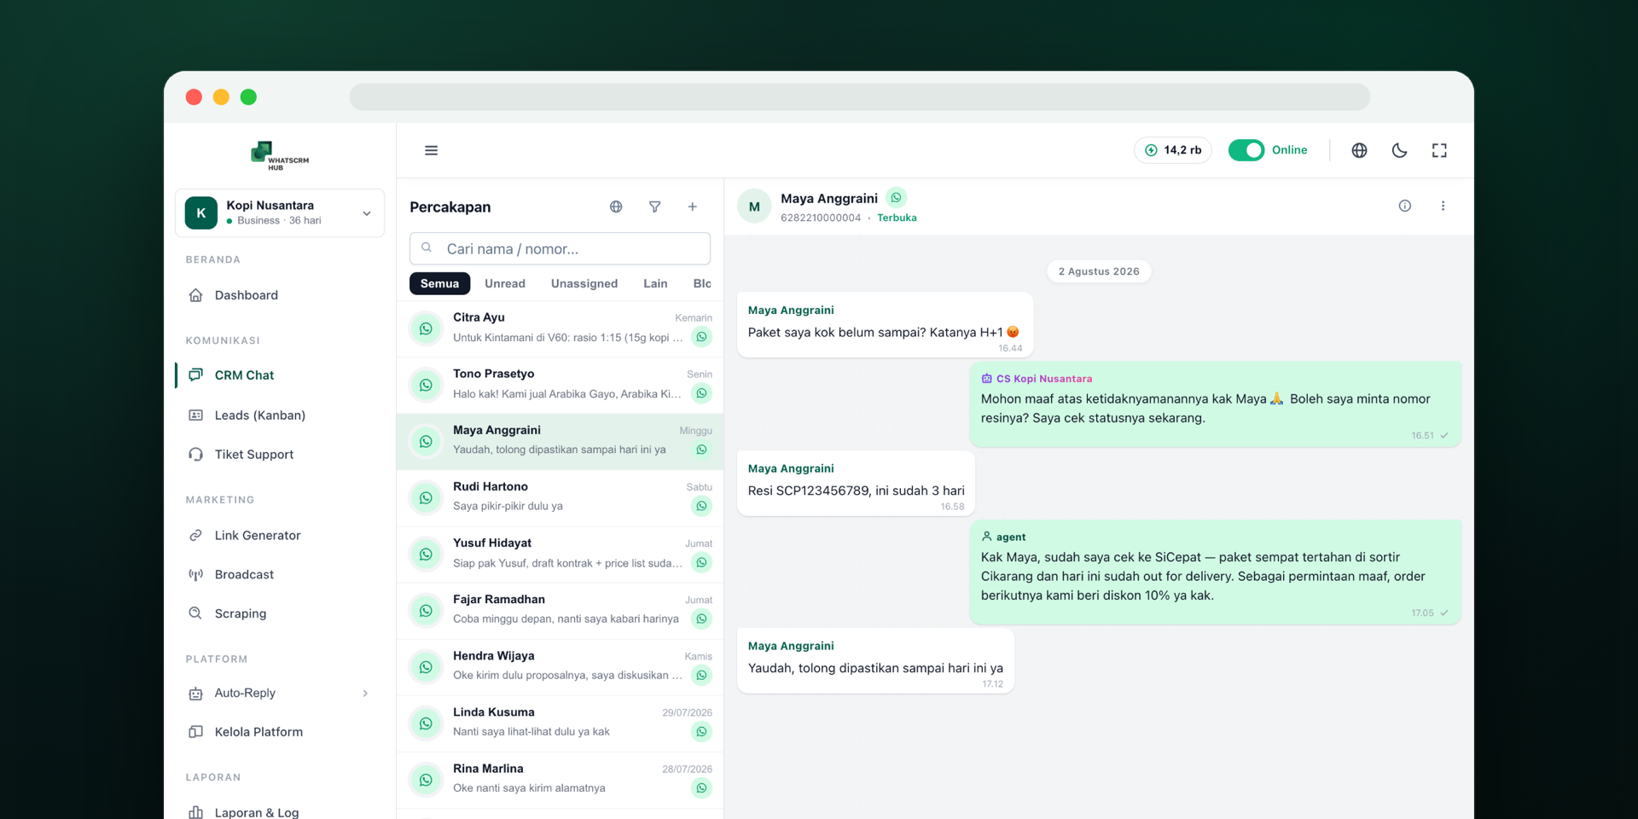
Task: Click the agent sender label
Action: point(1011,537)
